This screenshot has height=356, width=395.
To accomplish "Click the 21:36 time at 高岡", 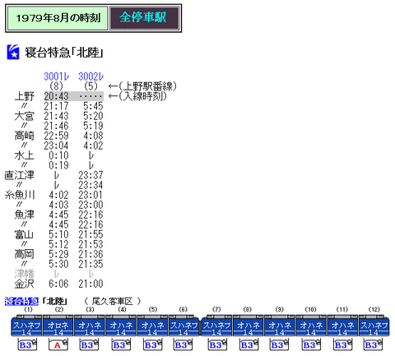I will point(91,254).
